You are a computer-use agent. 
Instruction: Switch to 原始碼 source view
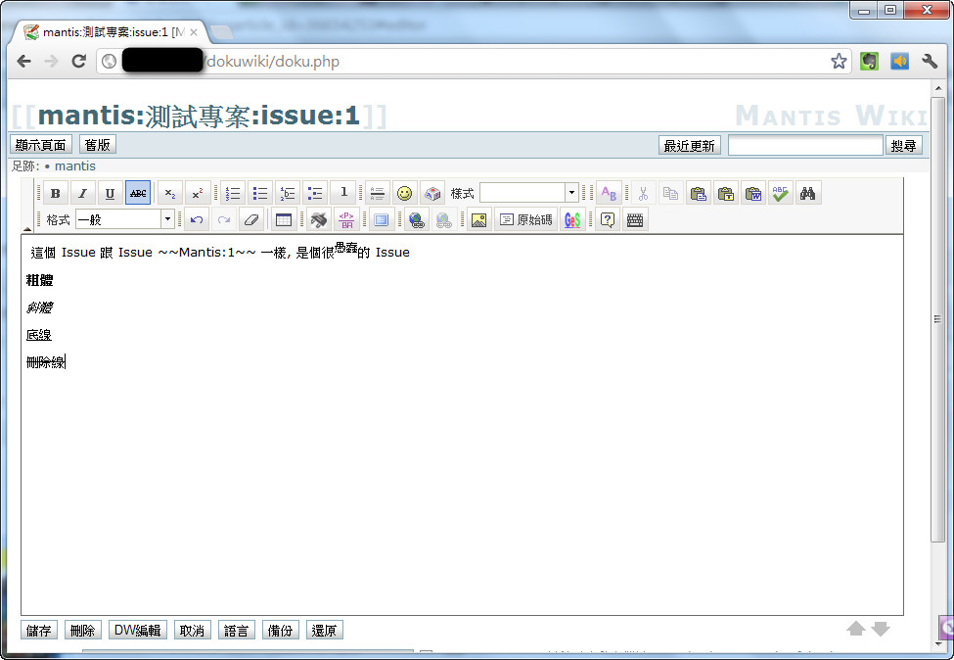pyautogui.click(x=526, y=219)
